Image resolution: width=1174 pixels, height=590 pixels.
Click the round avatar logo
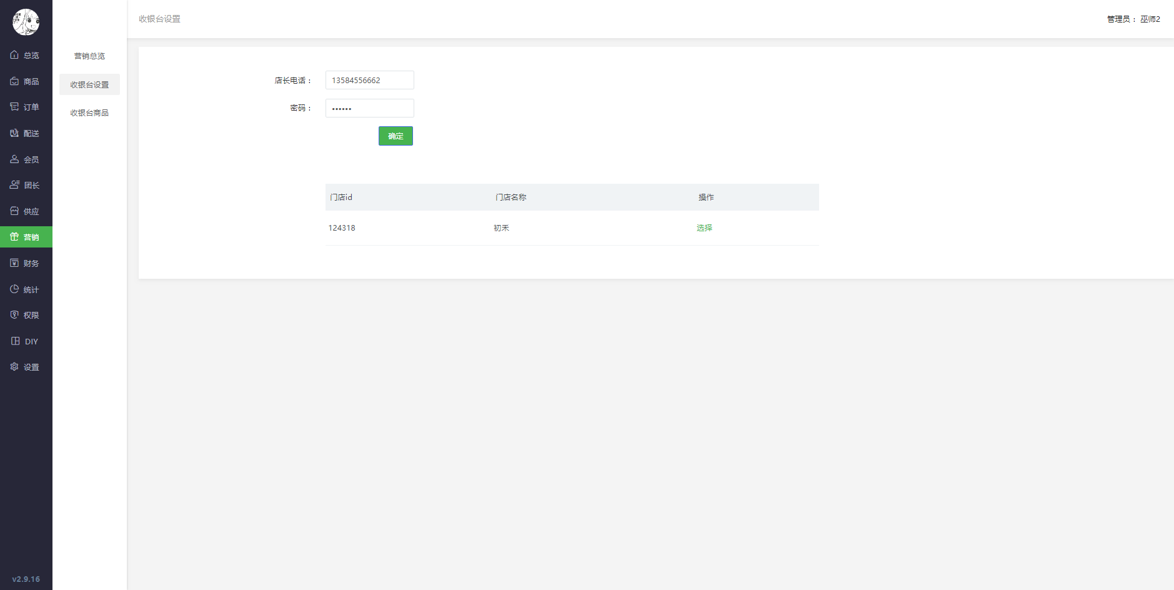[26, 22]
